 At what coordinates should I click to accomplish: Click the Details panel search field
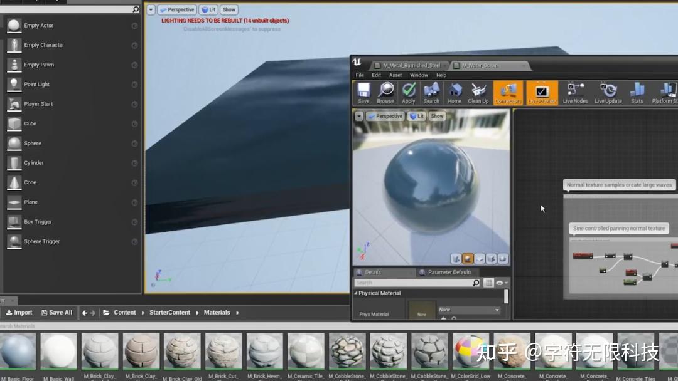[413, 283]
